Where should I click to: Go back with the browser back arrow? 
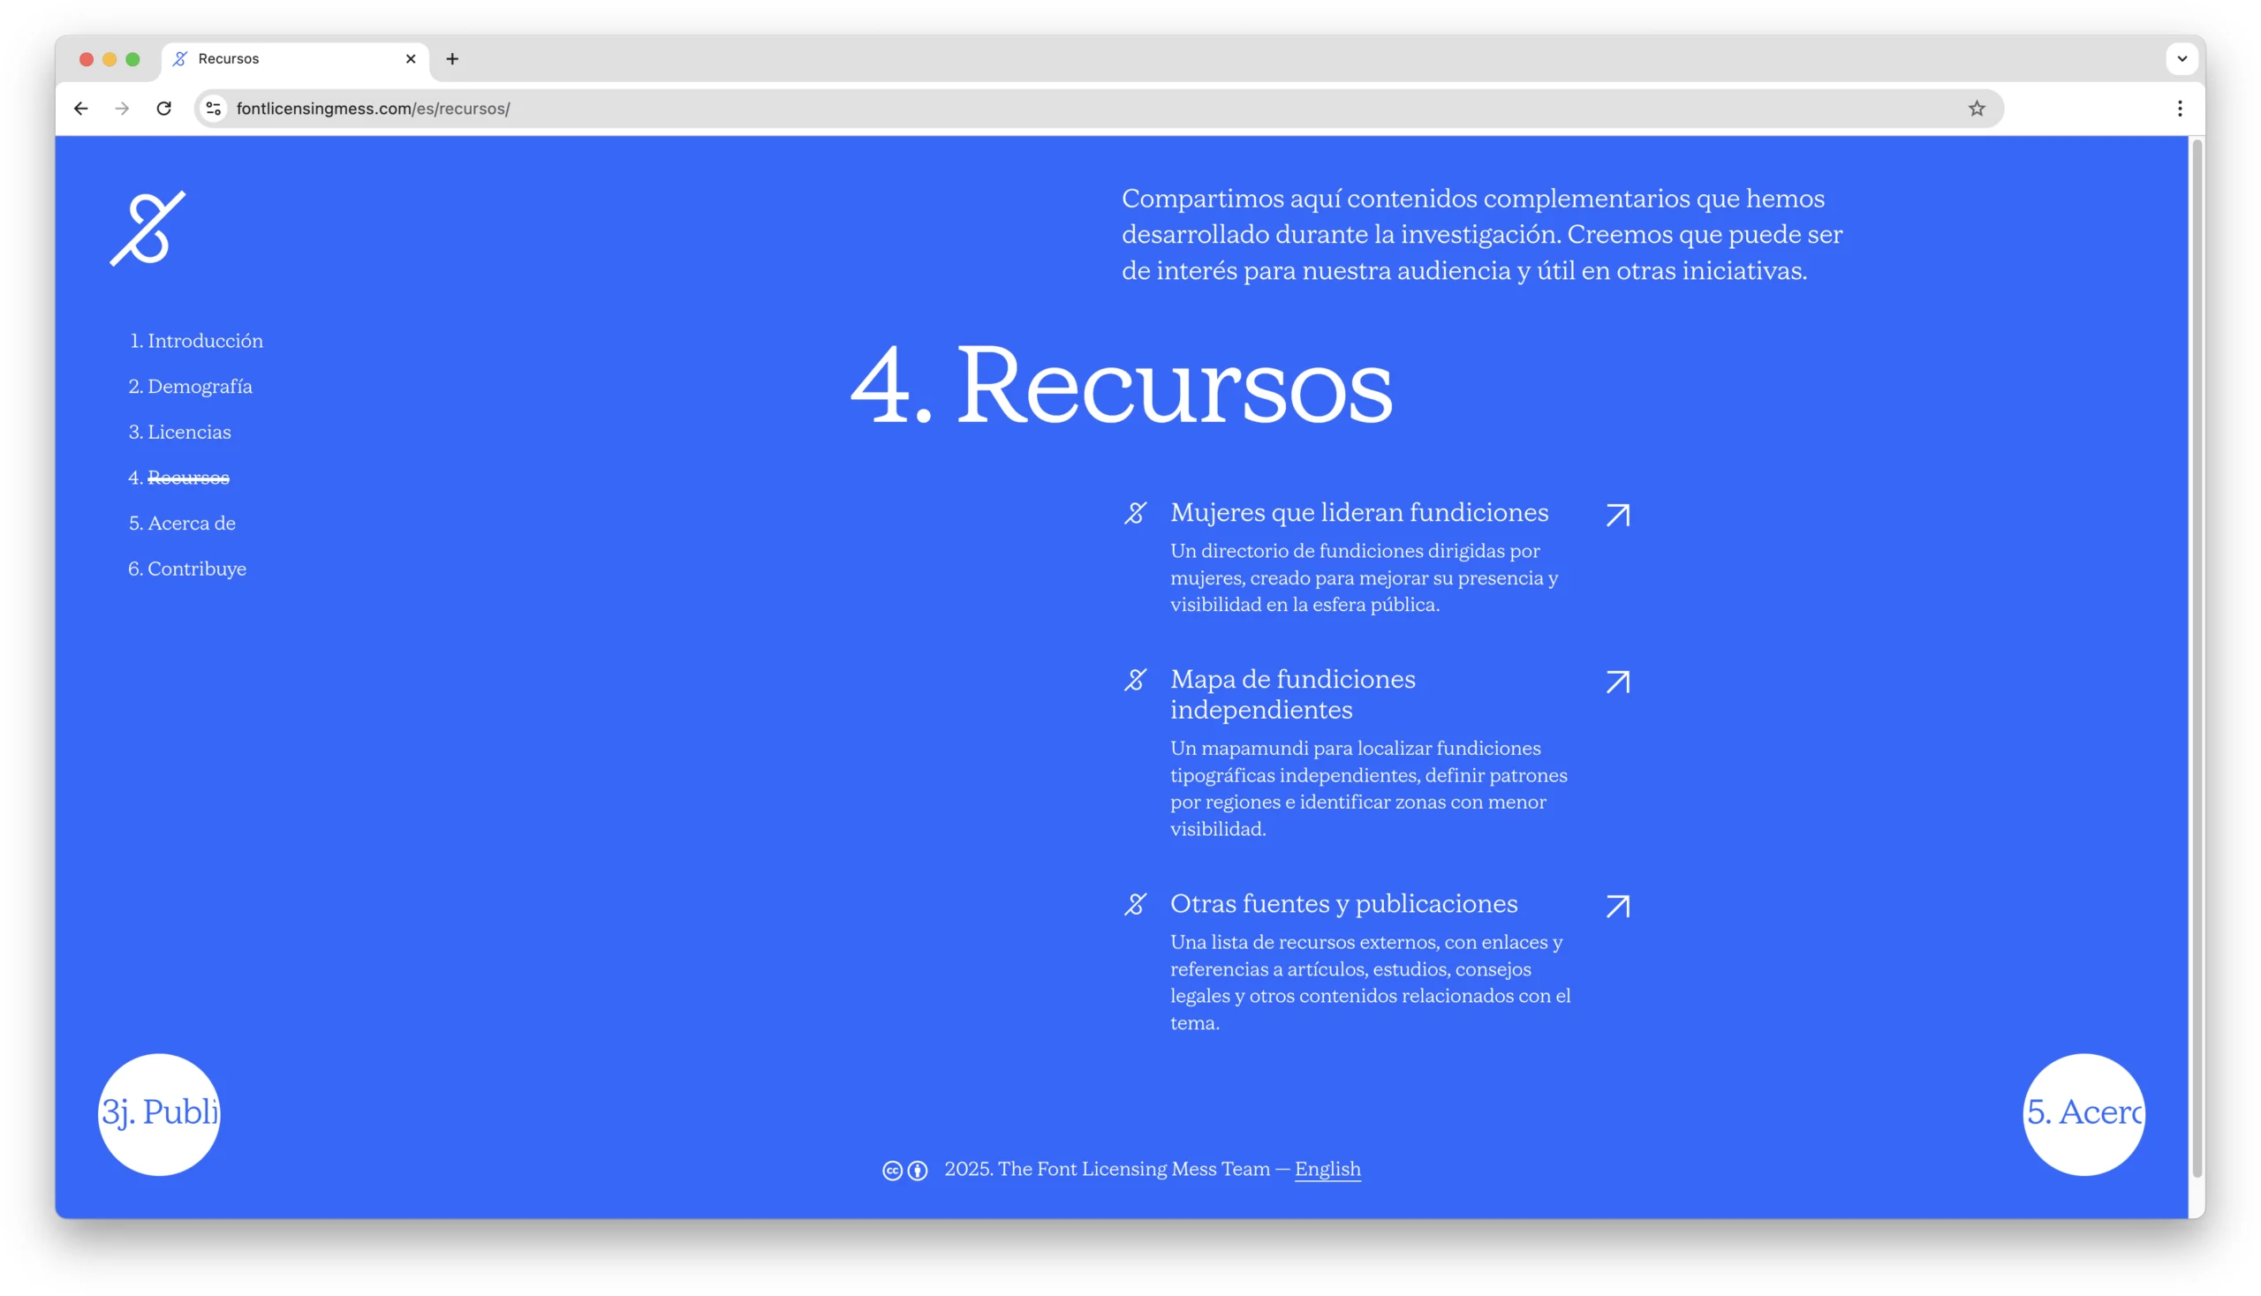coord(81,109)
